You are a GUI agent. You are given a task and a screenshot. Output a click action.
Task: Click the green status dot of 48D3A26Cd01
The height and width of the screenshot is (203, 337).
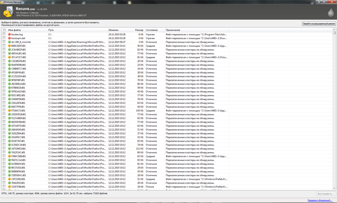coord(9,53)
